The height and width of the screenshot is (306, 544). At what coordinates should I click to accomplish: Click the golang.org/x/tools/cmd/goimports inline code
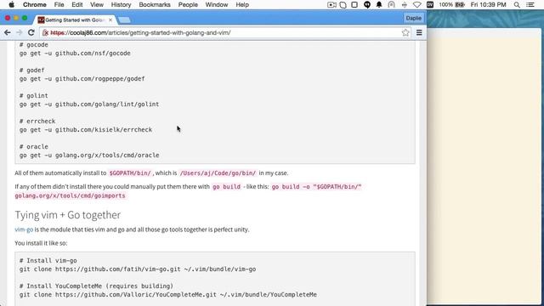tap(70, 195)
